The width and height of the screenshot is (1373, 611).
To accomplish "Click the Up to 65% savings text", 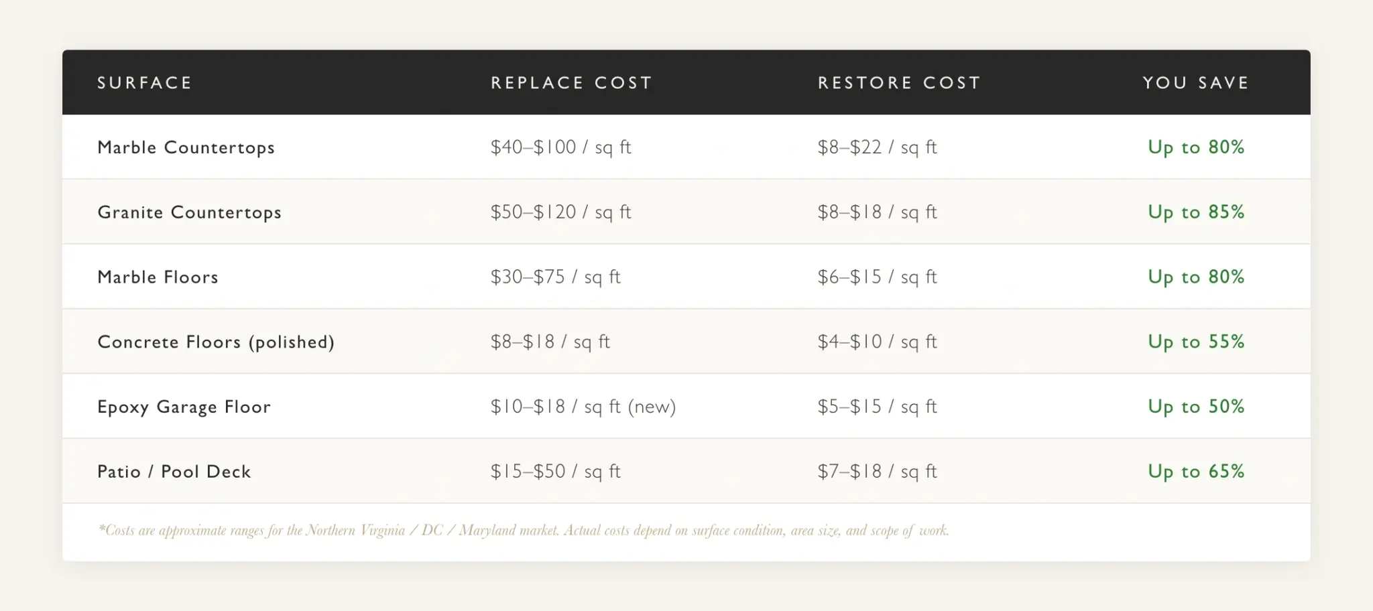I will [x=1195, y=472].
